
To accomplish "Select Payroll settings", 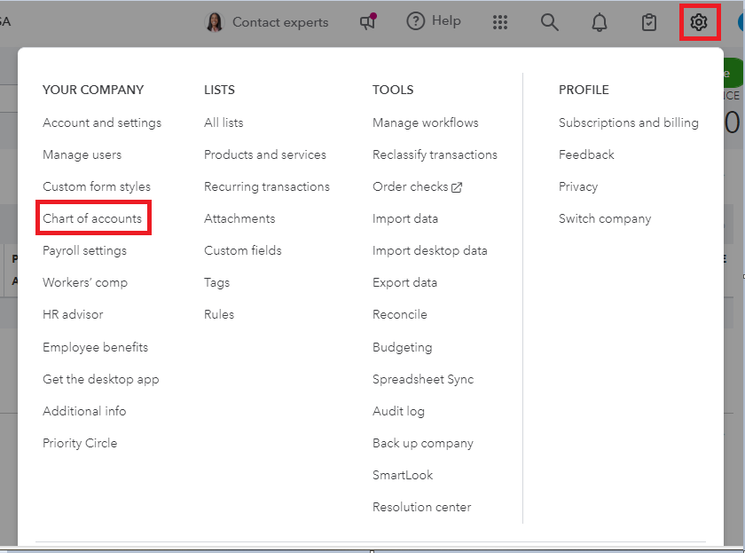I will 84,250.
